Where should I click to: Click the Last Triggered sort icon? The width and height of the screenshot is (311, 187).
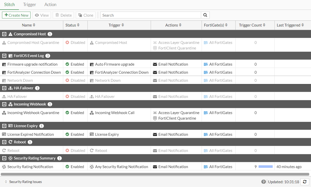pos(302,25)
